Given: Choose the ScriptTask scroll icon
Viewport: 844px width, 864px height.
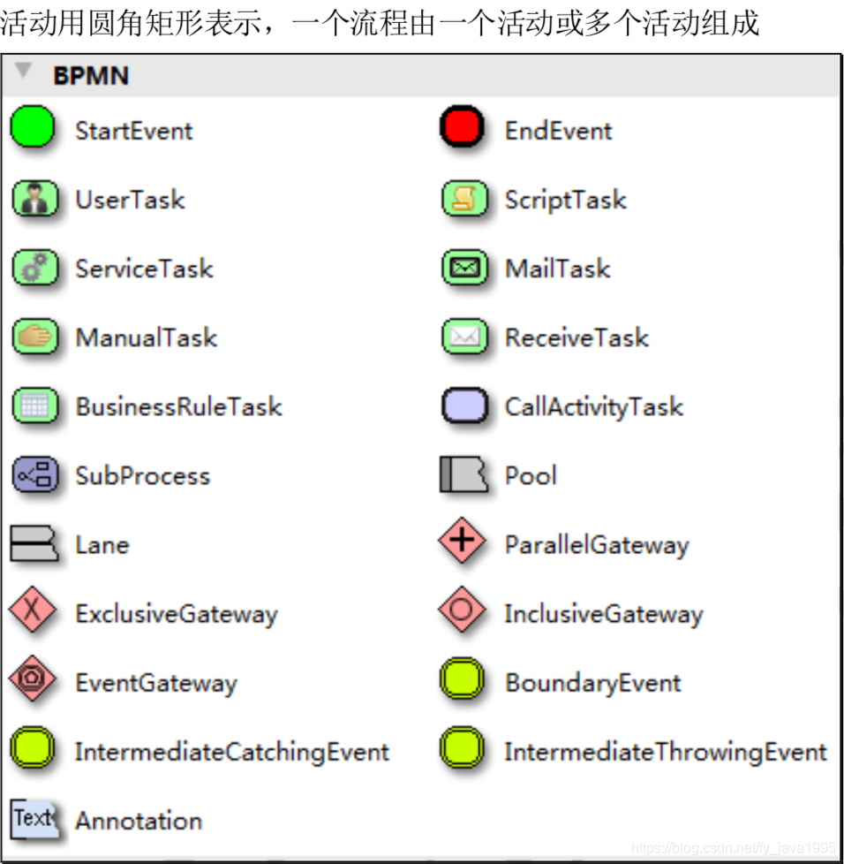Looking at the screenshot, I should (x=464, y=199).
